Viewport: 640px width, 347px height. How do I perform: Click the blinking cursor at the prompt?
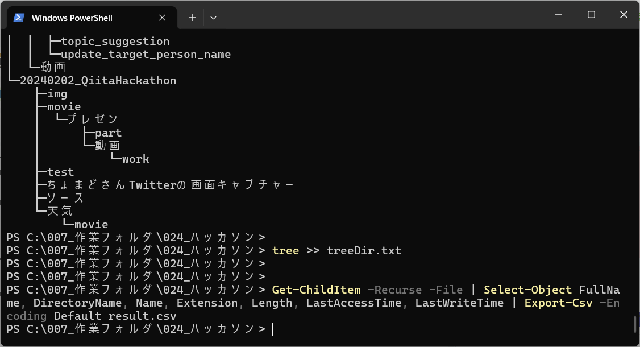272,329
